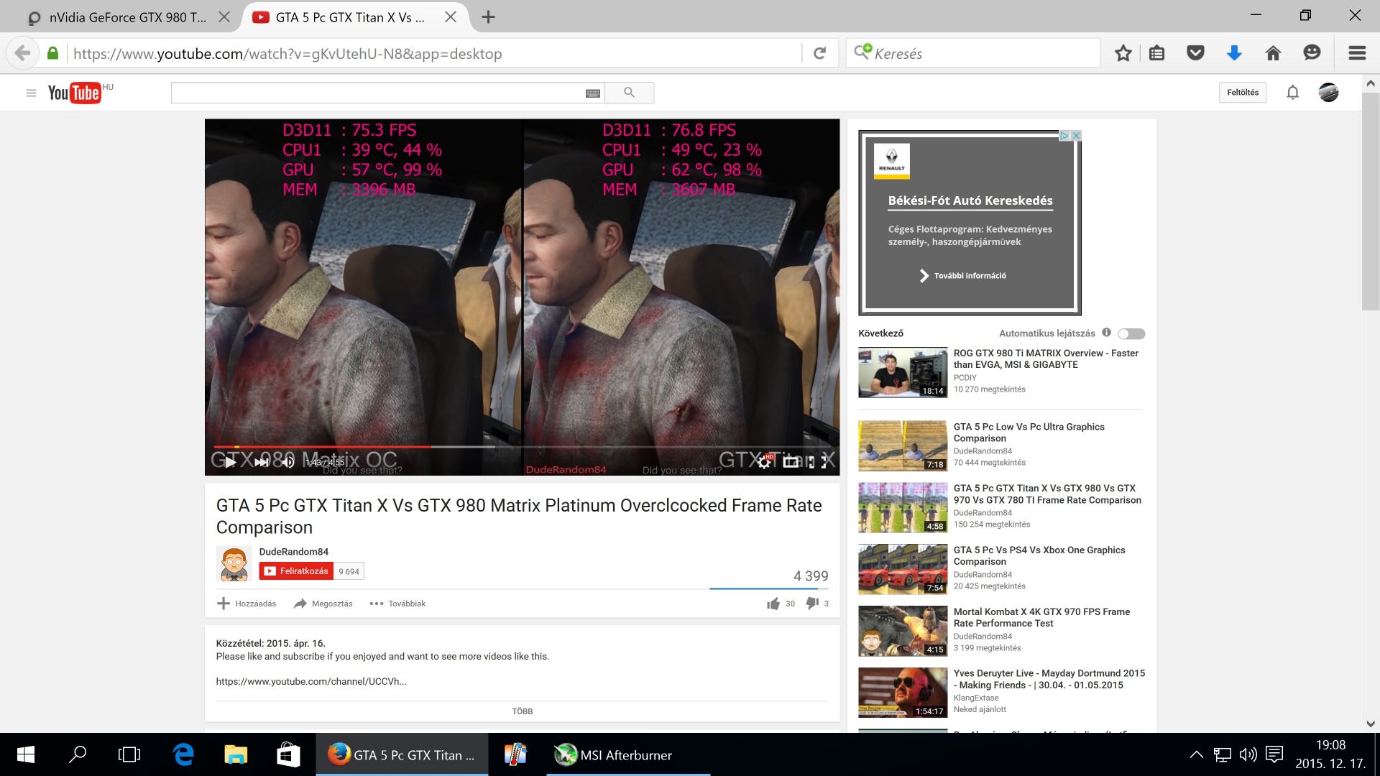Viewport: 1380px width, 776px height.
Task: Open Yves Deruyter Live Mayday Dortmund video
Action: pyautogui.click(x=1049, y=679)
